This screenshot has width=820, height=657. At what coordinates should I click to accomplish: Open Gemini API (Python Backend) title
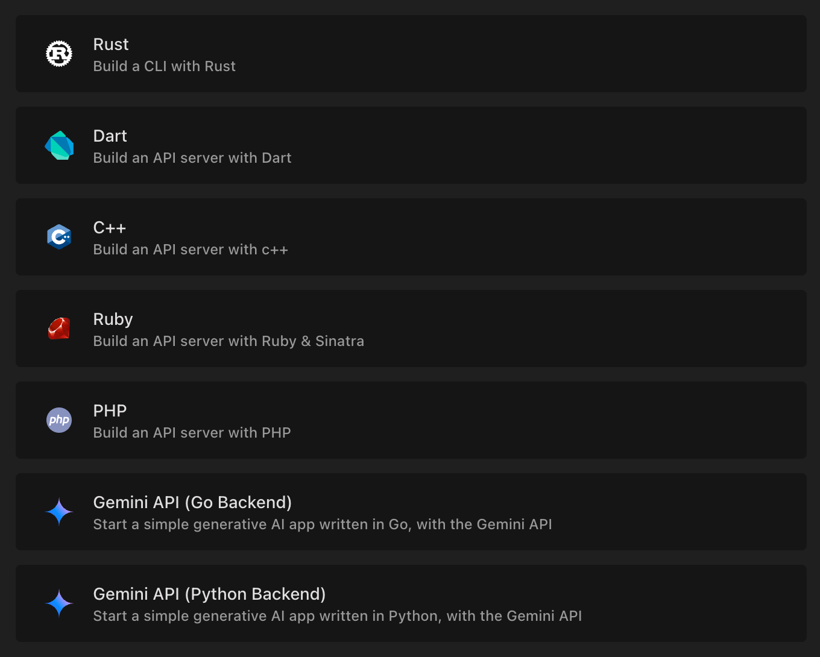(210, 594)
